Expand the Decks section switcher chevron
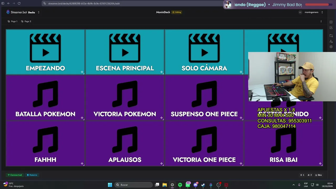The height and width of the screenshot is (189, 336). [x=39, y=12]
